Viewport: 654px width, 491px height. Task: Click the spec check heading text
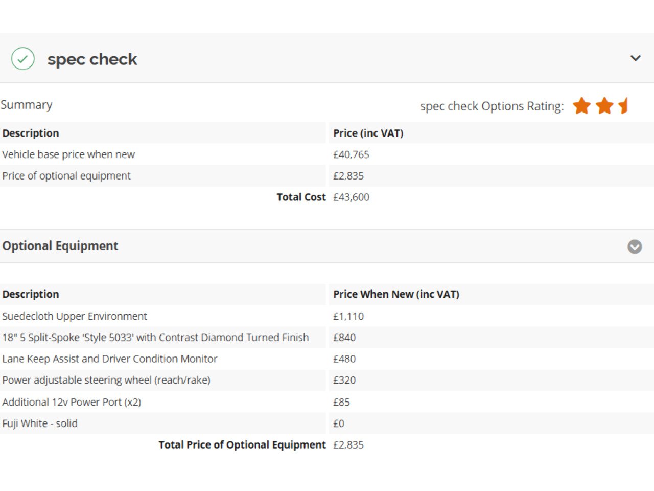click(92, 59)
